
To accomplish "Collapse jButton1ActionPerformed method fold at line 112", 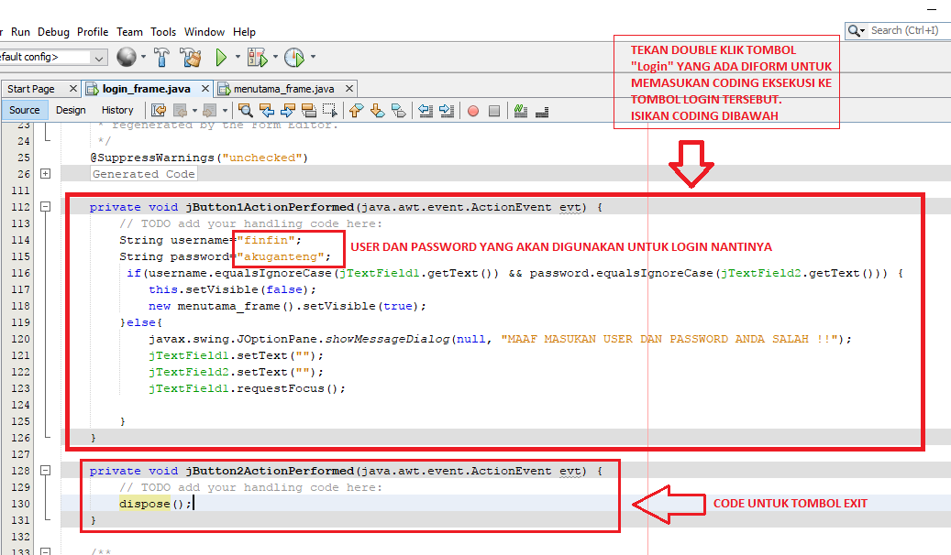I will tap(46, 207).
